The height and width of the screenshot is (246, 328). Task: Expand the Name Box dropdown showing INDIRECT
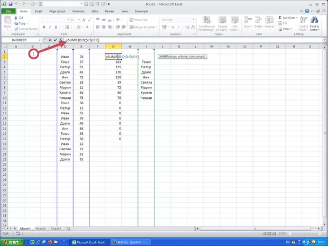(40, 40)
